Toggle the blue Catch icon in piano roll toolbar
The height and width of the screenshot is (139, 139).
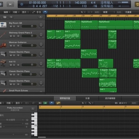(x=51, y=103)
